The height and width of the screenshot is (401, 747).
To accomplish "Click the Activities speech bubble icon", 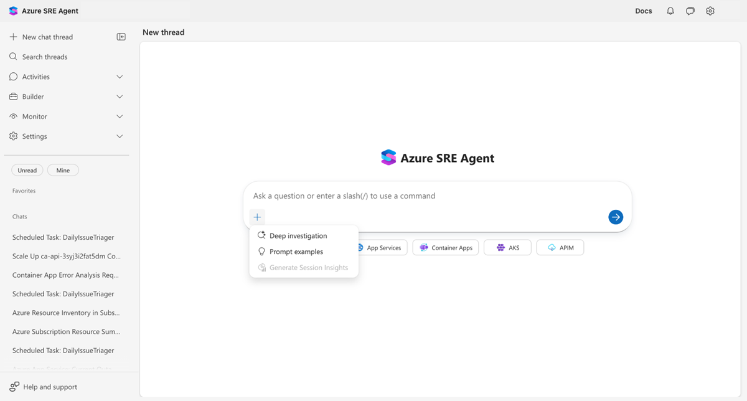I will point(14,77).
